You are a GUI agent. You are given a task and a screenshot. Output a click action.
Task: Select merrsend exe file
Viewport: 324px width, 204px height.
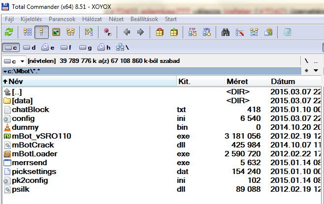(162, 163)
